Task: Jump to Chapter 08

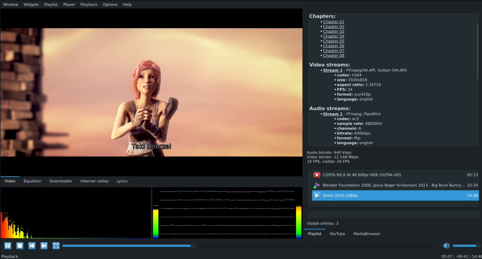Action: pyautogui.click(x=333, y=55)
